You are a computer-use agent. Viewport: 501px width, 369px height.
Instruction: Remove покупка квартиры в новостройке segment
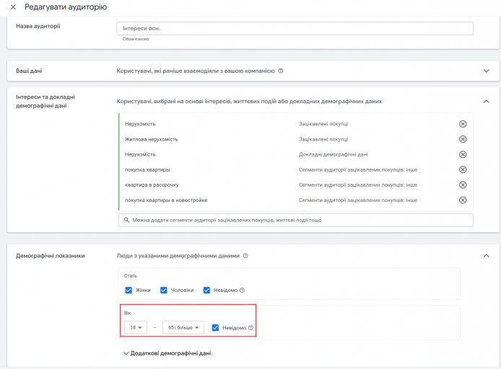pyautogui.click(x=463, y=200)
